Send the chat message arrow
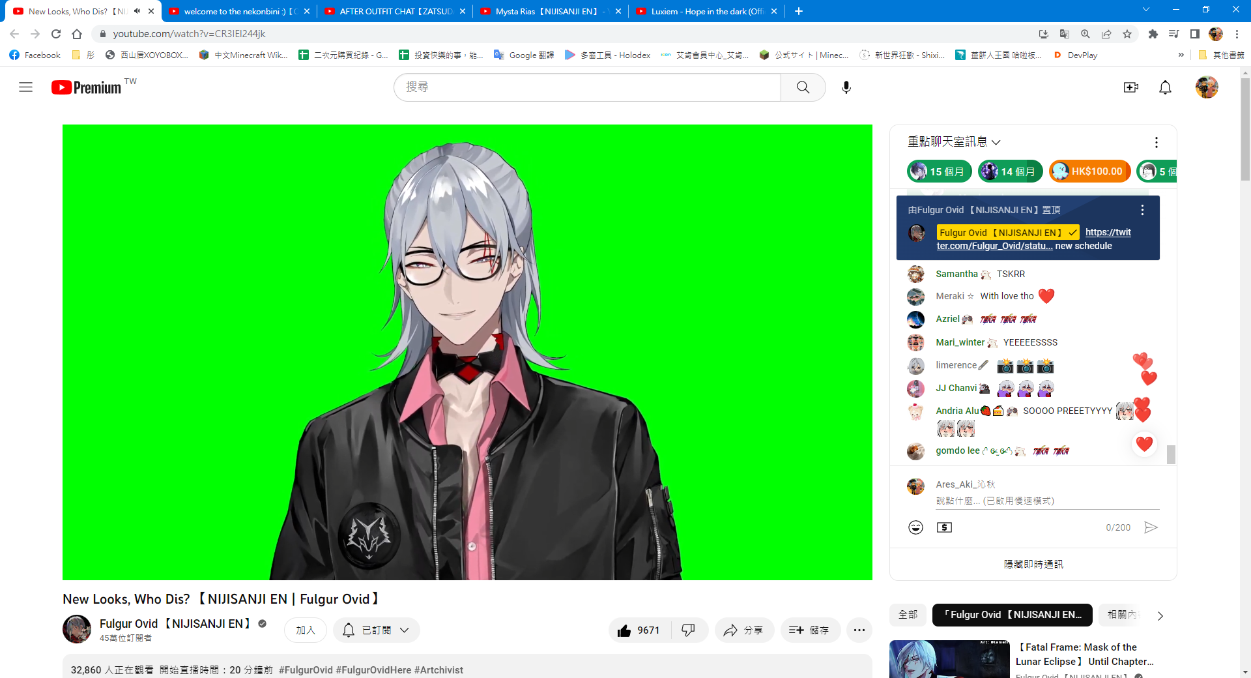This screenshot has width=1251, height=678. [1151, 527]
